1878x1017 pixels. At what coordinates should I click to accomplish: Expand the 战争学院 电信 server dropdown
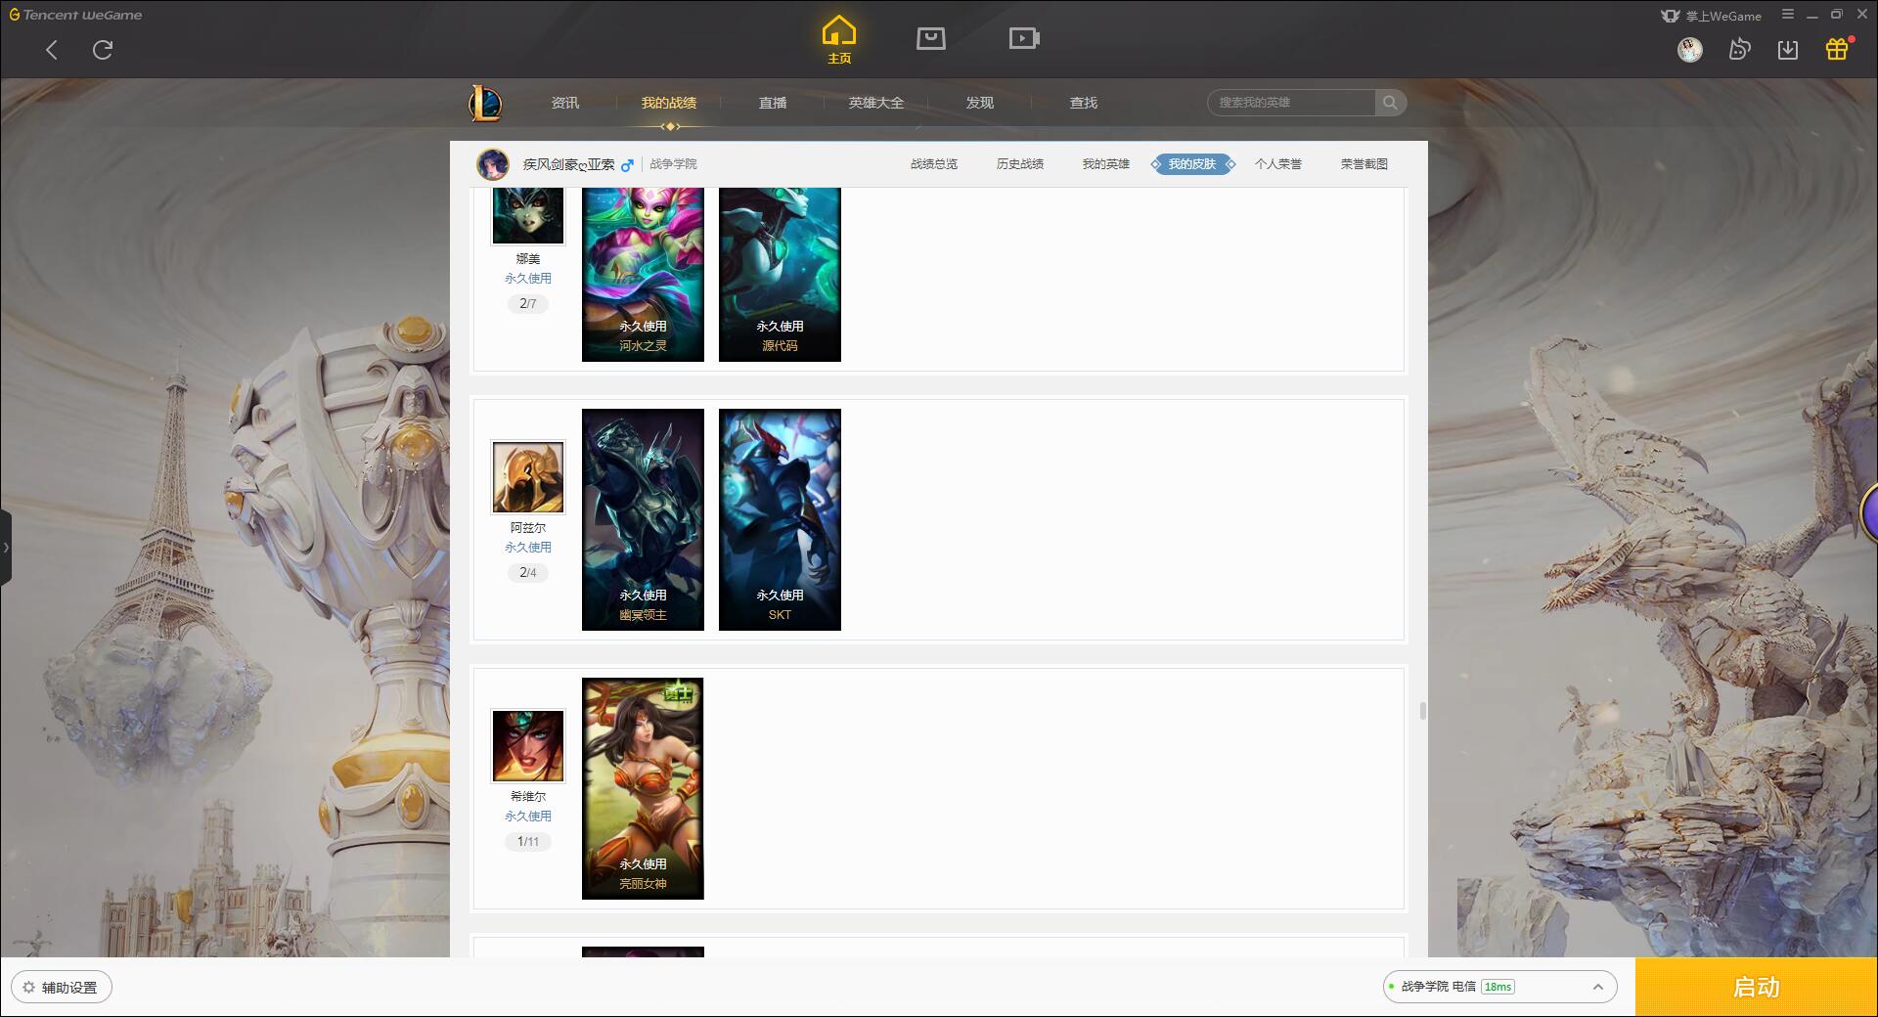(1499, 987)
